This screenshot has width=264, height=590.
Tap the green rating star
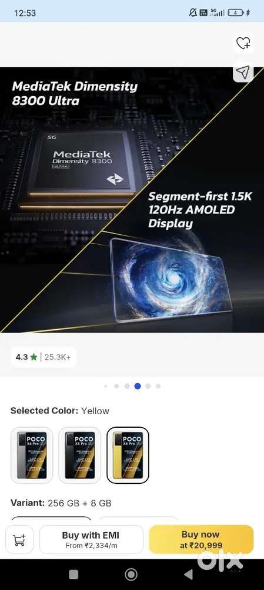coord(34,357)
